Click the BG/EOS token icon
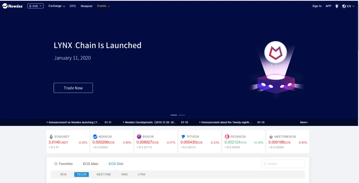 click(139, 137)
